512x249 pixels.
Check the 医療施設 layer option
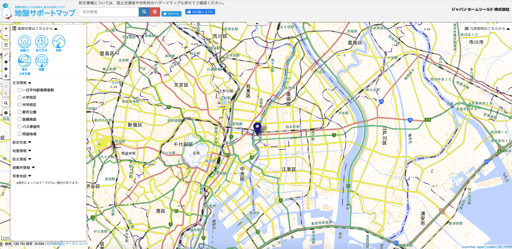pyautogui.click(x=20, y=119)
